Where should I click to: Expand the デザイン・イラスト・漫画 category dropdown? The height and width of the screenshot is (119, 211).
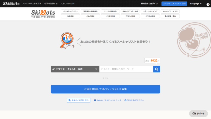(x=75, y=69)
